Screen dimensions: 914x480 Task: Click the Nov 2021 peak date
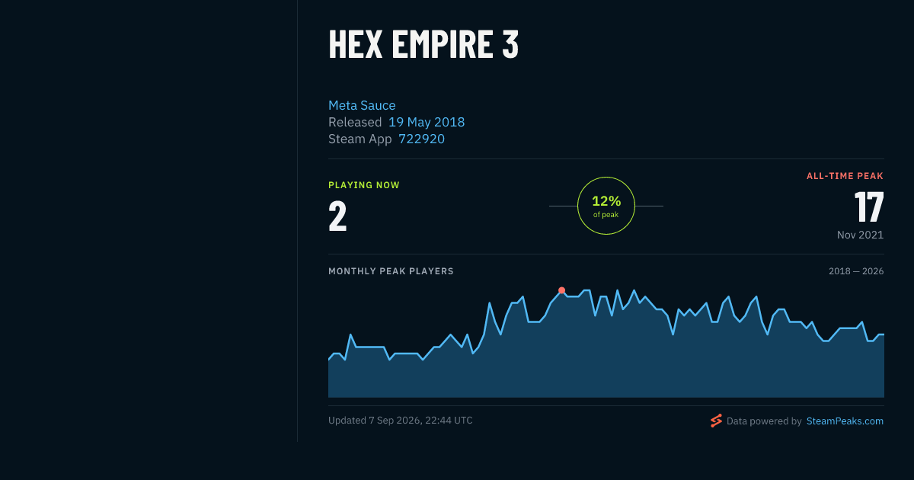tap(860, 235)
